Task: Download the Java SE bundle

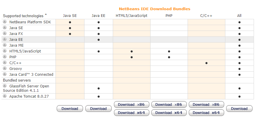Action: (x=70, y=109)
